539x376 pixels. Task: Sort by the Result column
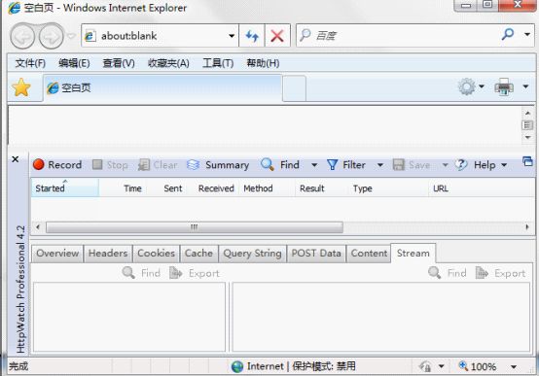point(321,188)
